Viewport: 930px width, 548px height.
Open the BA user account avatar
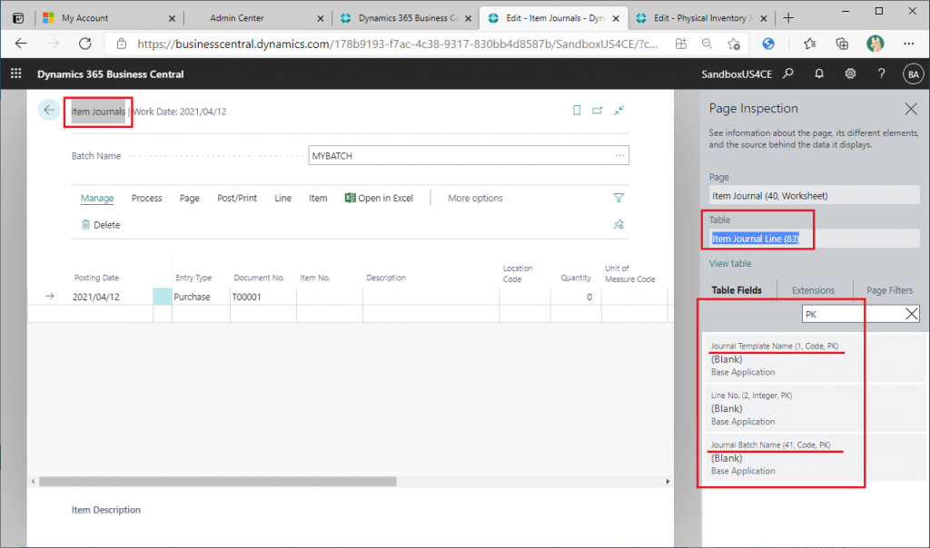(x=913, y=74)
